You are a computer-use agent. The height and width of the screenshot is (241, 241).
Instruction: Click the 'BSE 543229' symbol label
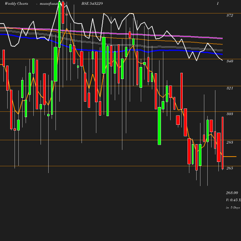92,4
